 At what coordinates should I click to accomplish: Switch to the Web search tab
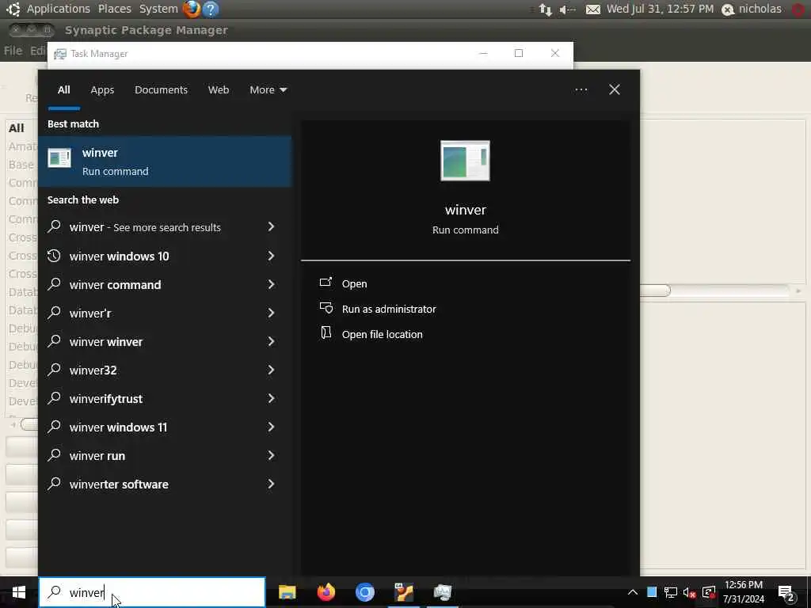coord(219,90)
